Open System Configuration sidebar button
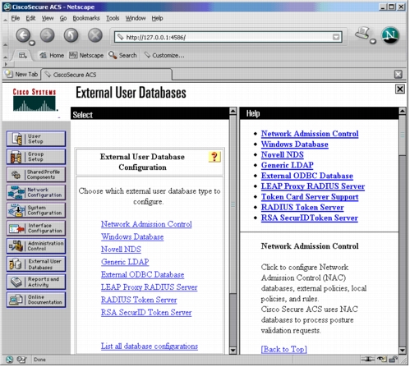410x367 pixels. [36, 210]
